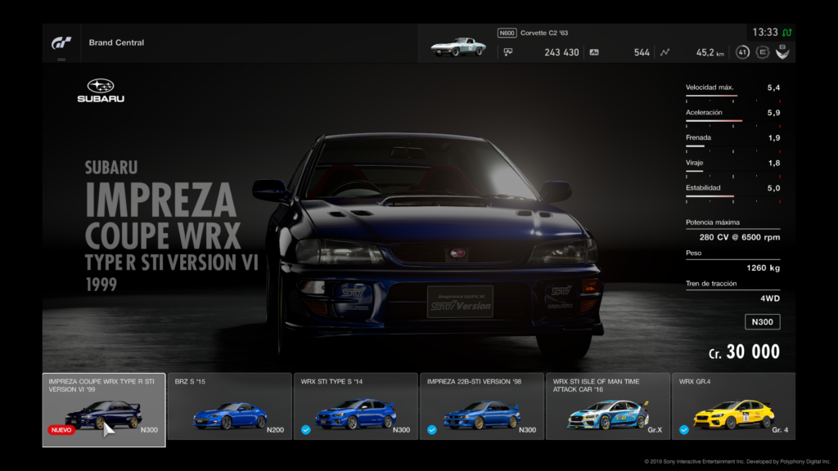Select the WRX Gr.4 car card
The image size is (838, 471).
[734, 406]
